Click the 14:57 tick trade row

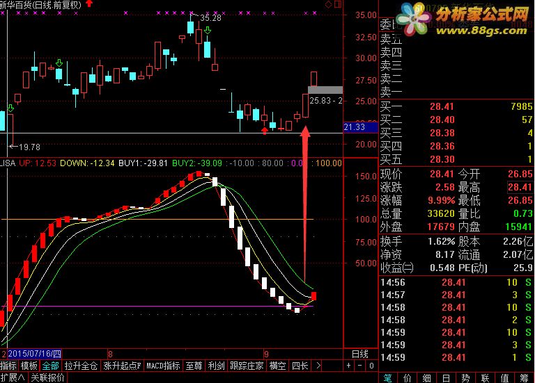(456, 295)
